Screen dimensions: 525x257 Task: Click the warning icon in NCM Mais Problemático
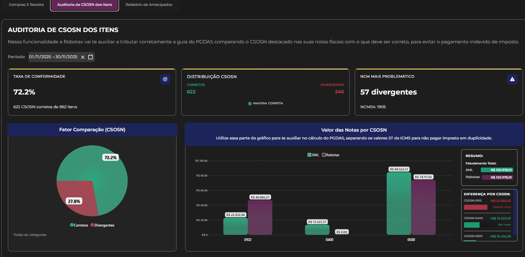pyautogui.click(x=512, y=79)
